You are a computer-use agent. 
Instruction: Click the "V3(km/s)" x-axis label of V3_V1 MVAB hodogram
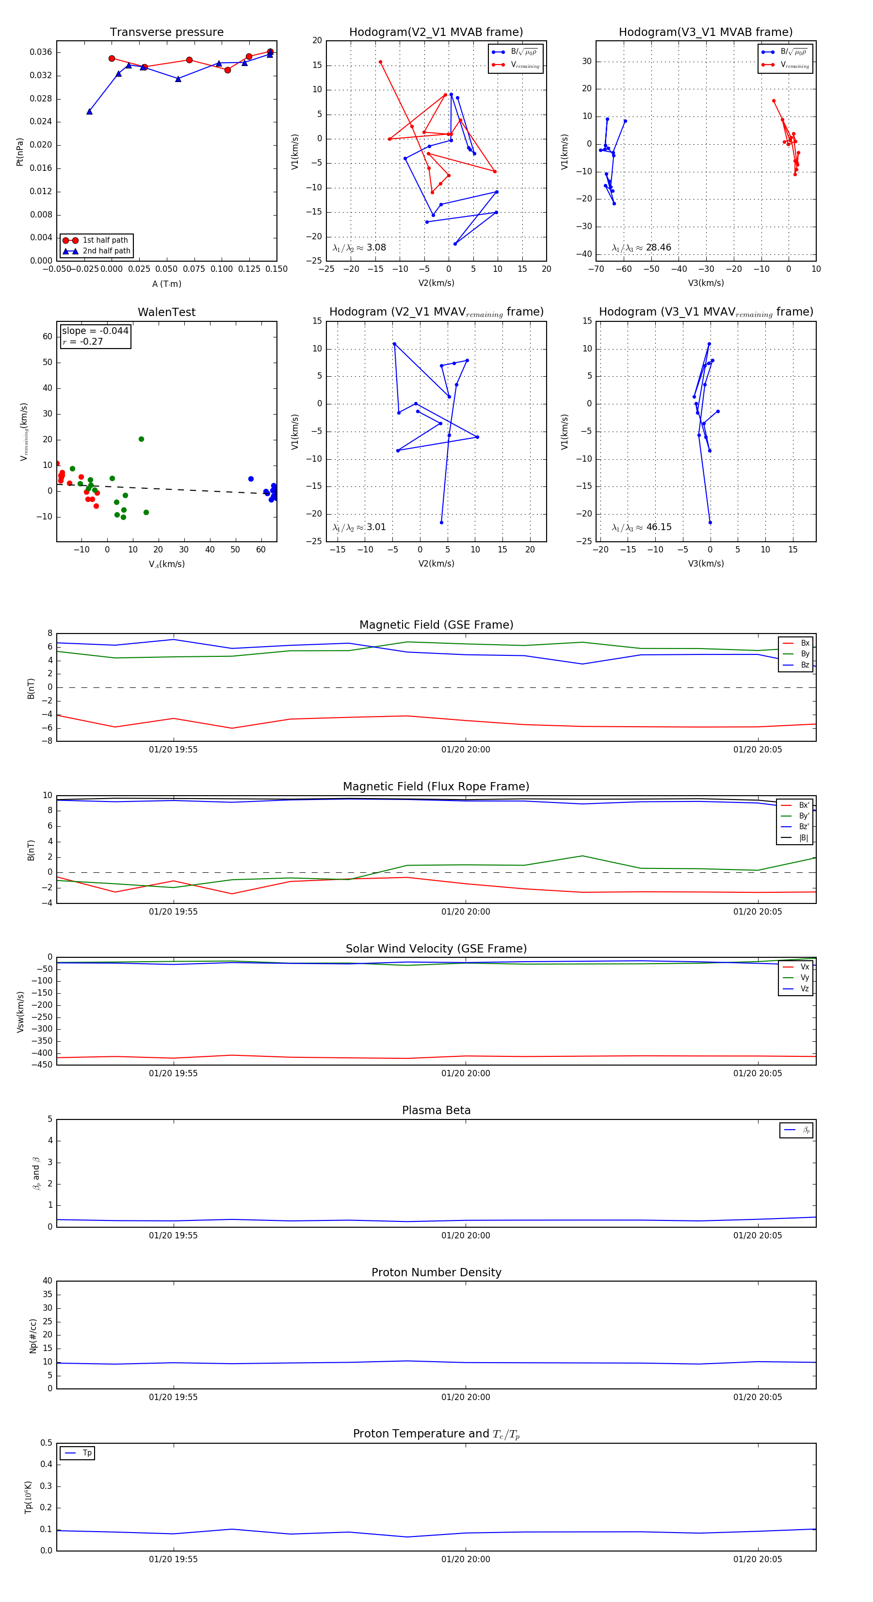pos(706,283)
